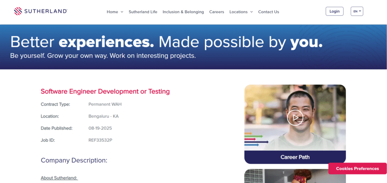Screen dimensions: 387x183
Task: Navigate to the Careers section
Action: point(217,12)
